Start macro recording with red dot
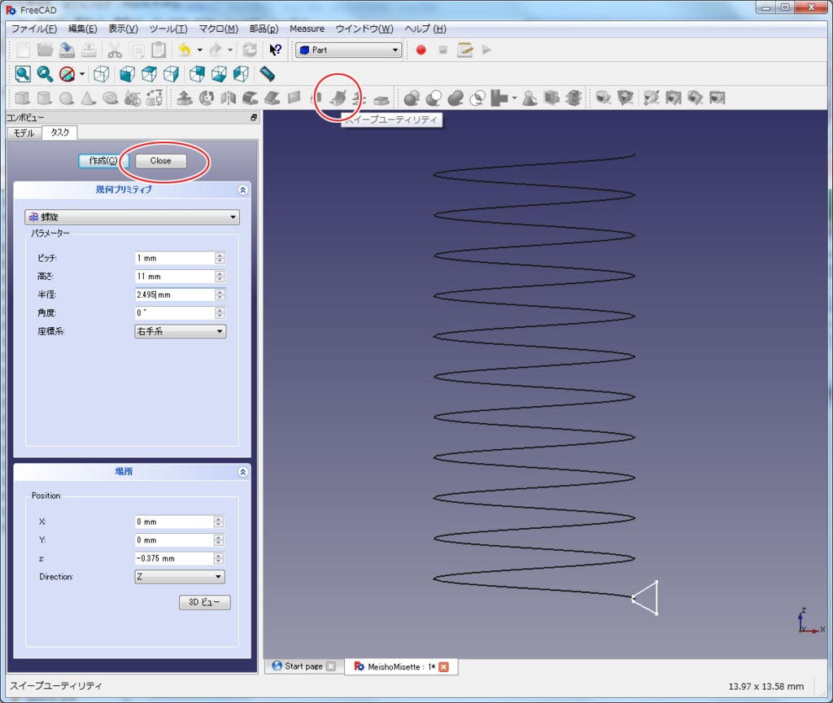 pos(421,50)
